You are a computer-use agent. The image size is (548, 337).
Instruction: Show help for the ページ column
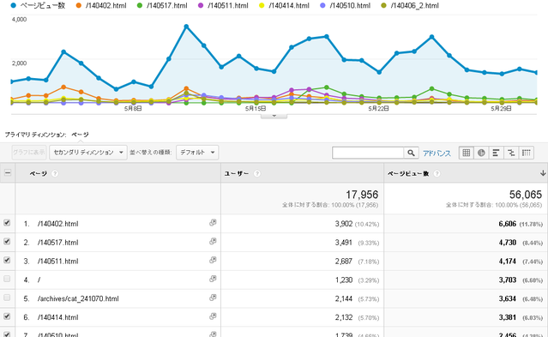[55, 173]
